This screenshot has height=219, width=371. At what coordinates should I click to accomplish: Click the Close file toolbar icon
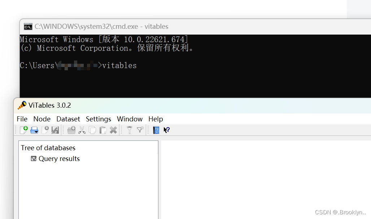(45, 130)
